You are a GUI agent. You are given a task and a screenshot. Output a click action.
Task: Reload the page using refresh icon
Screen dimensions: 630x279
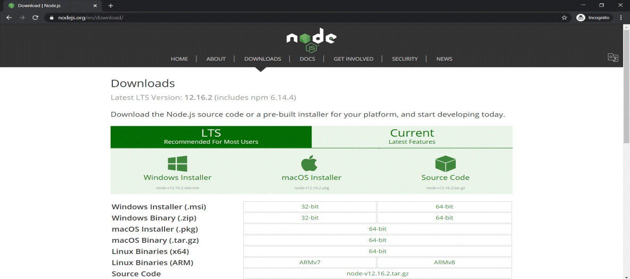[35, 18]
